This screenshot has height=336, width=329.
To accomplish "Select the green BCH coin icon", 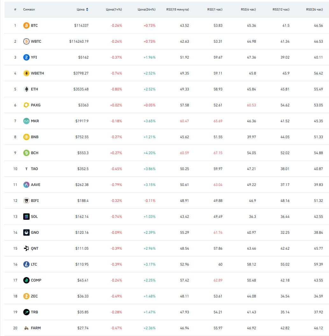I will coord(26,153).
